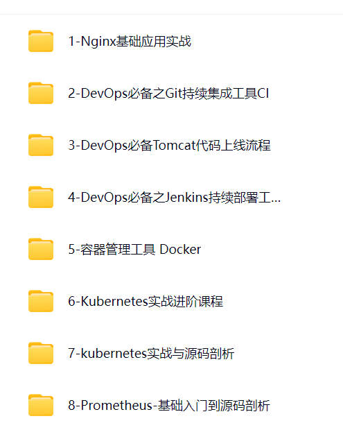Open the folder icon for 1-Nginx基础应用实战
Viewport: 343px width, 448px height.
click(41, 41)
